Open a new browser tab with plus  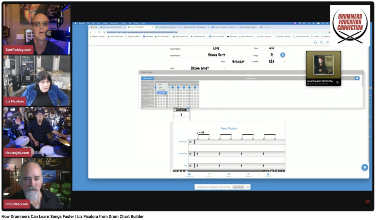[x=268, y=27]
